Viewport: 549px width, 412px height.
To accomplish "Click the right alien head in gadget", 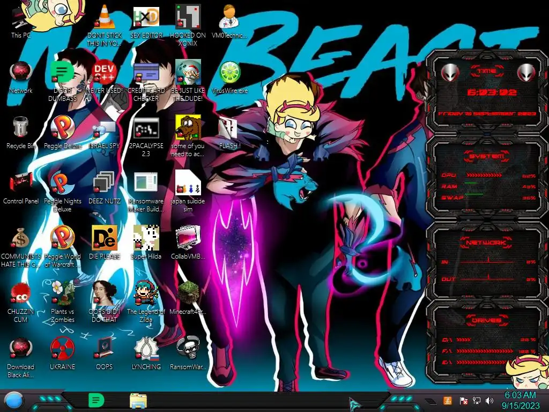I will [526, 73].
